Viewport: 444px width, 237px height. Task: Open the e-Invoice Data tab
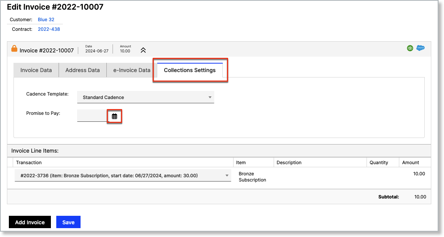tap(132, 70)
